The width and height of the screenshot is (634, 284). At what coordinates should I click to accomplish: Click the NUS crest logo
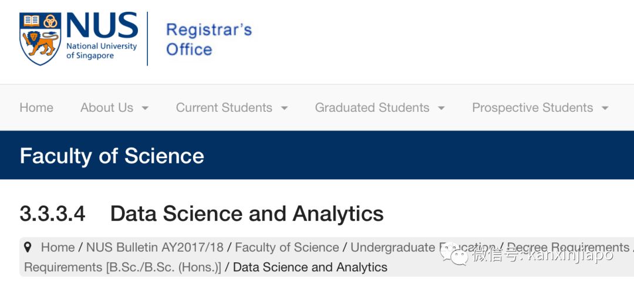41,39
